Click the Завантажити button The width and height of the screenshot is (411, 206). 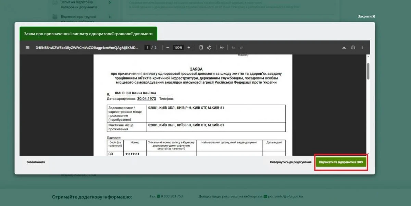click(36, 162)
